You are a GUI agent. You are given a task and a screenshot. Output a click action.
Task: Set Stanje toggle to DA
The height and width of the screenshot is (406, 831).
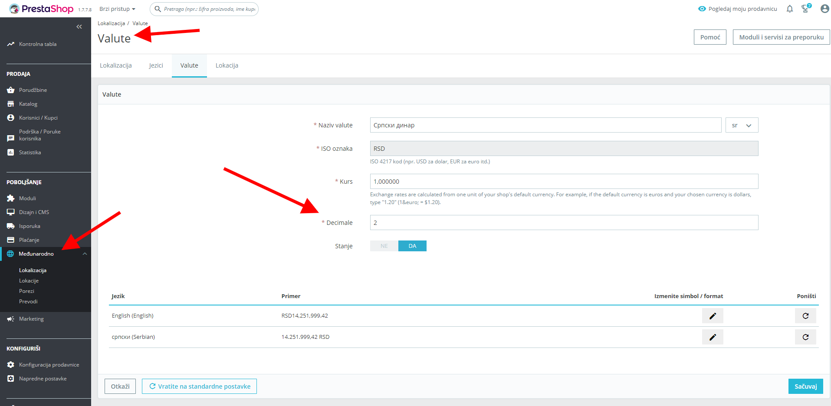pos(412,246)
